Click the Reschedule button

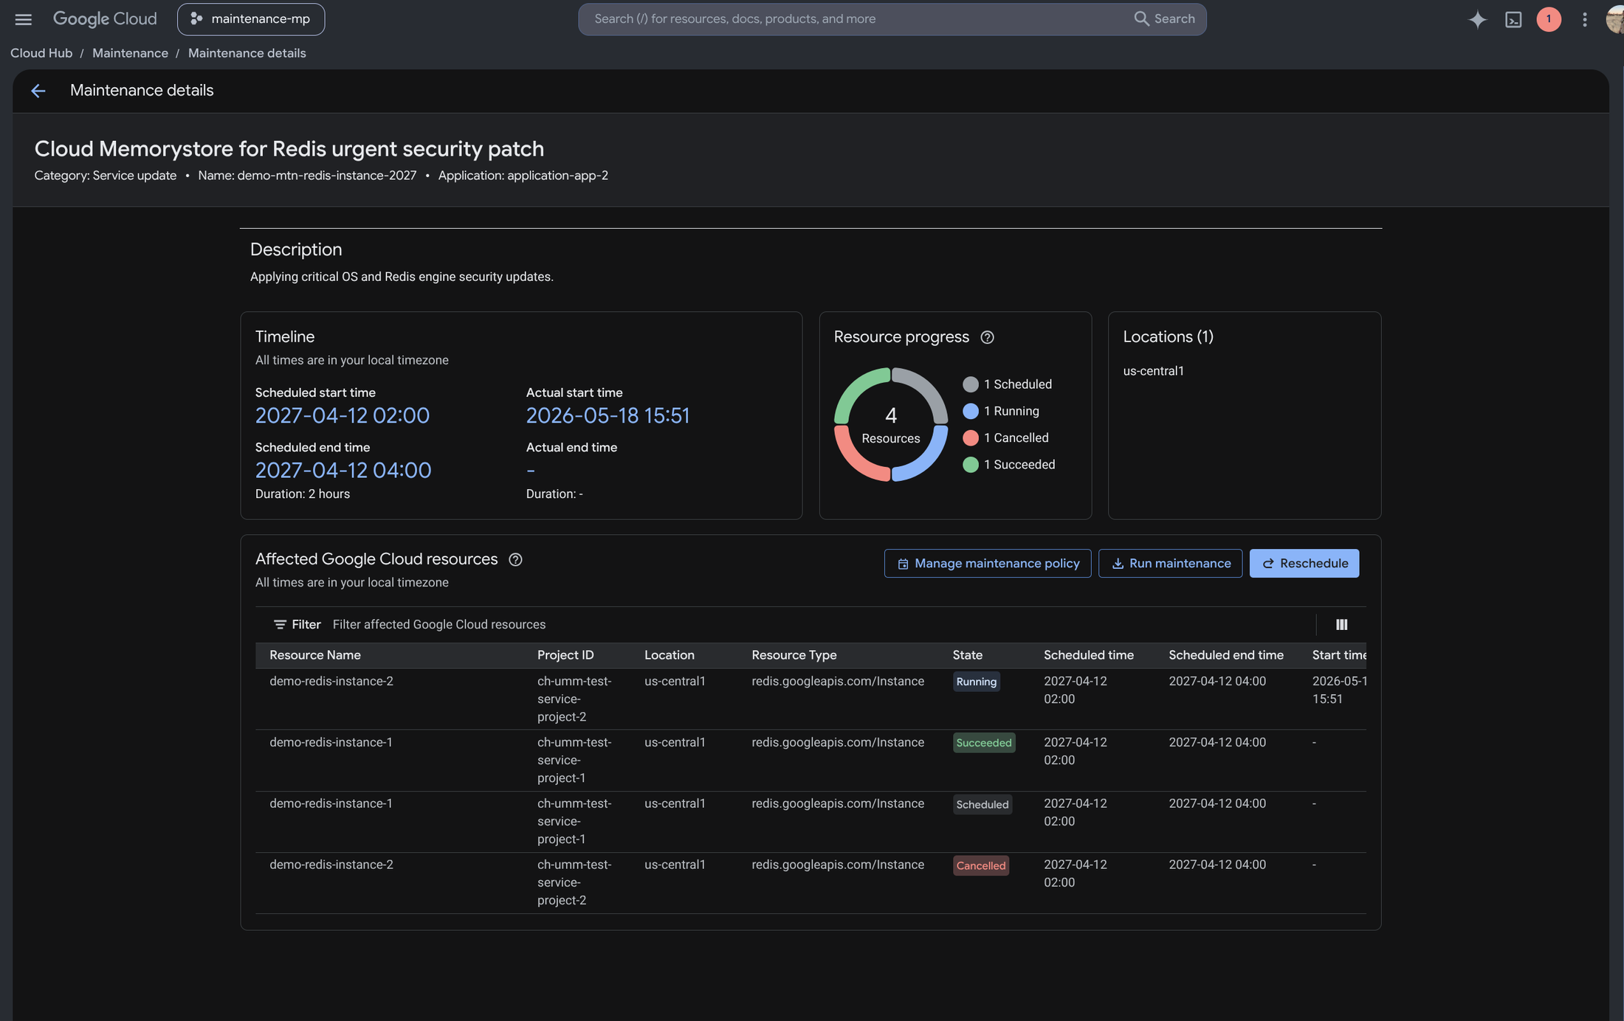[x=1304, y=564]
